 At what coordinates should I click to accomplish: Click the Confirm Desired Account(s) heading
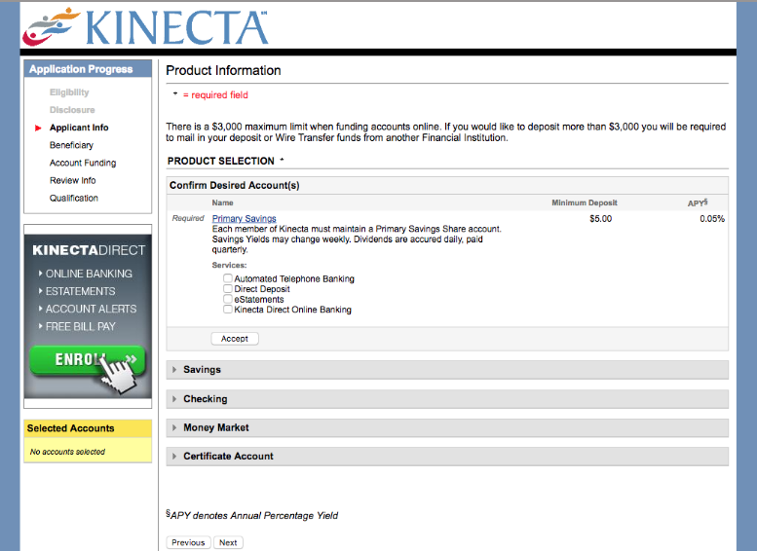pos(234,186)
